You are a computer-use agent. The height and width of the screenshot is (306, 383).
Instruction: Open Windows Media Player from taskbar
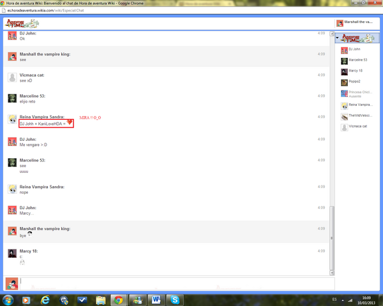tap(26, 300)
